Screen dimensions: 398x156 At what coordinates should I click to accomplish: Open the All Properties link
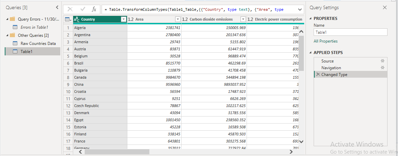[x=326, y=41]
